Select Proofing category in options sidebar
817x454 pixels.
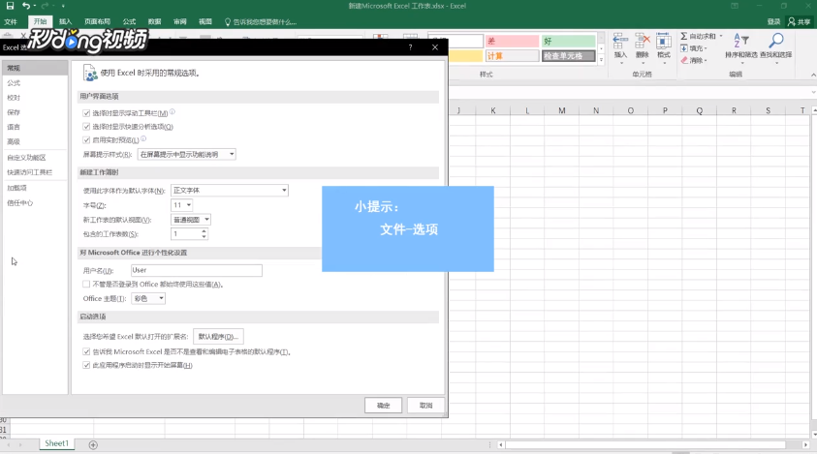[x=35, y=98]
